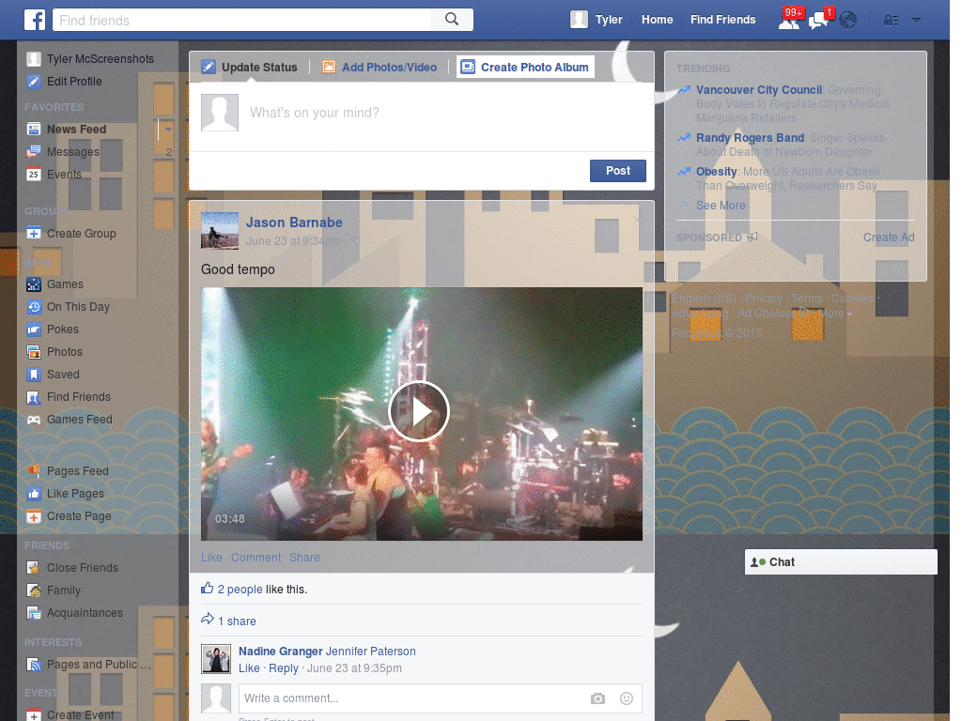Open Events calendar icon in sidebar
Viewport: 962px width, 721px height.
[x=34, y=175]
